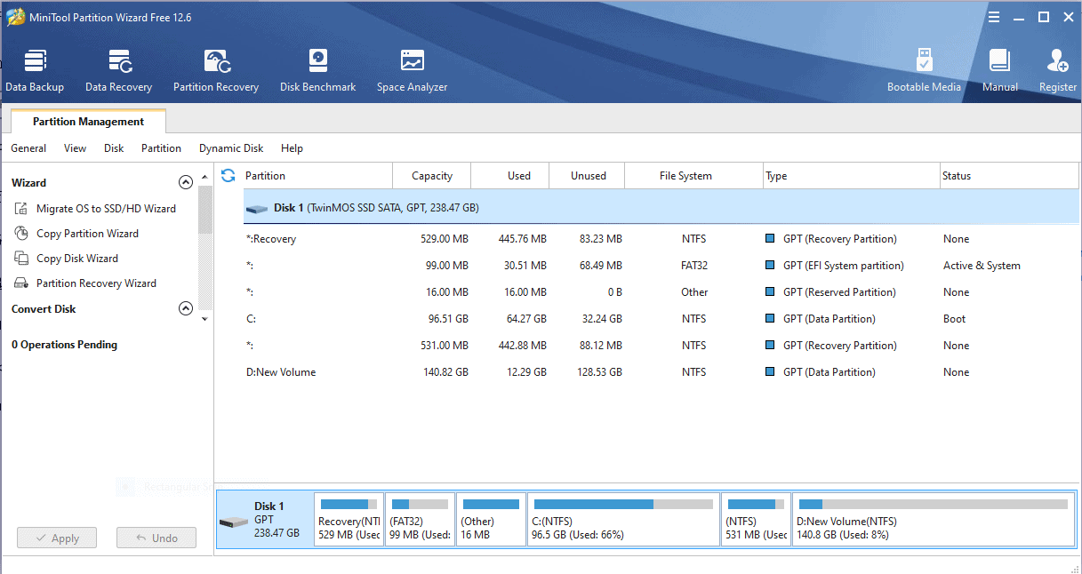Image resolution: width=1082 pixels, height=574 pixels.
Task: Select Recovery 529 MB block in disk map
Action: click(x=349, y=520)
